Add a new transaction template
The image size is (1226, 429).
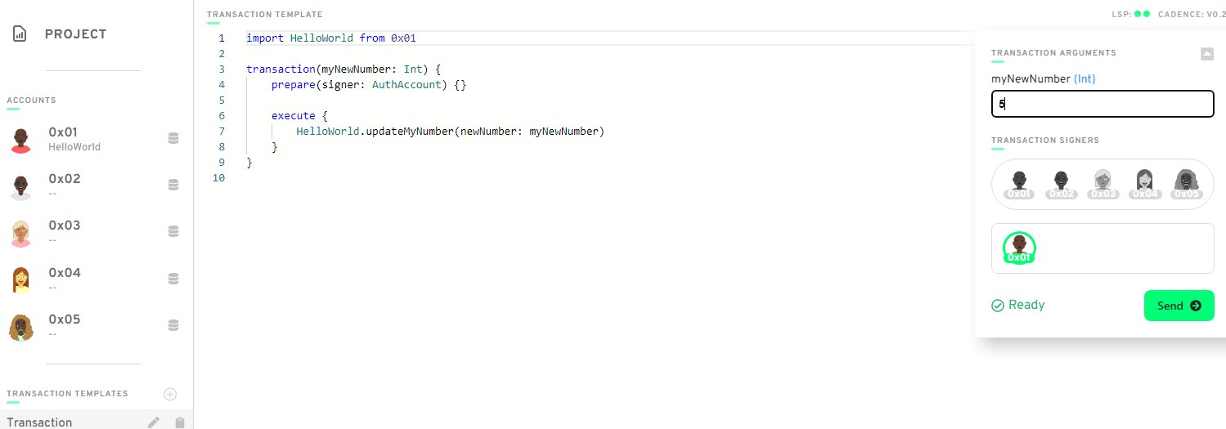point(170,394)
